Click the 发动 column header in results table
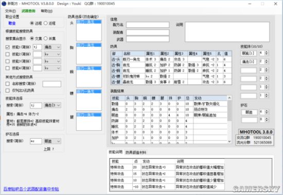283x195 pixels. click(210, 98)
